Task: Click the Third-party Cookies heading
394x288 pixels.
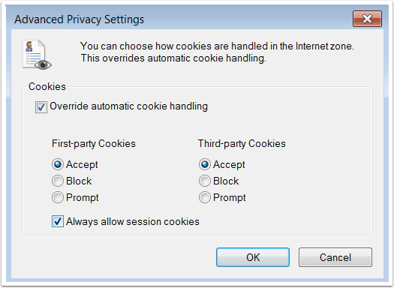Action: click(242, 143)
